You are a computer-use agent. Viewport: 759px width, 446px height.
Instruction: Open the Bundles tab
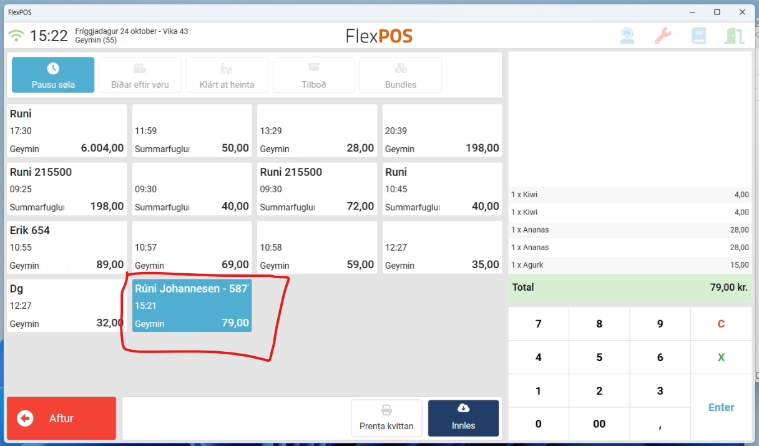pos(401,75)
